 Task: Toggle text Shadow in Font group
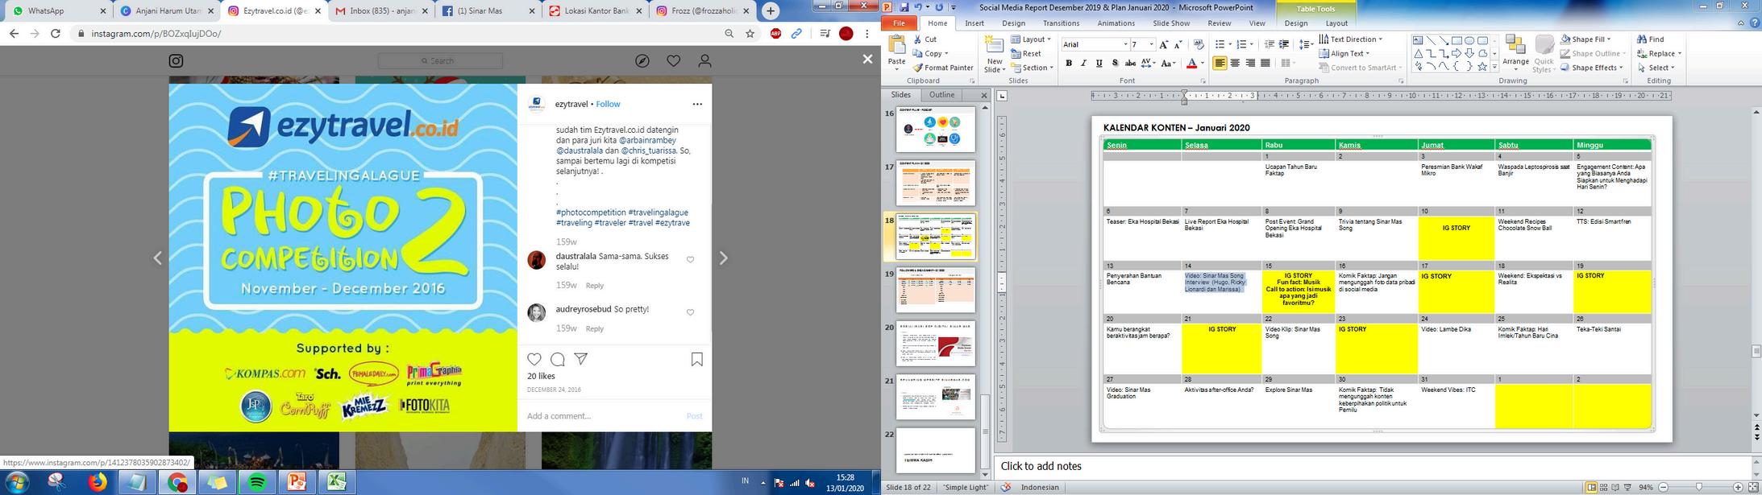[1115, 63]
